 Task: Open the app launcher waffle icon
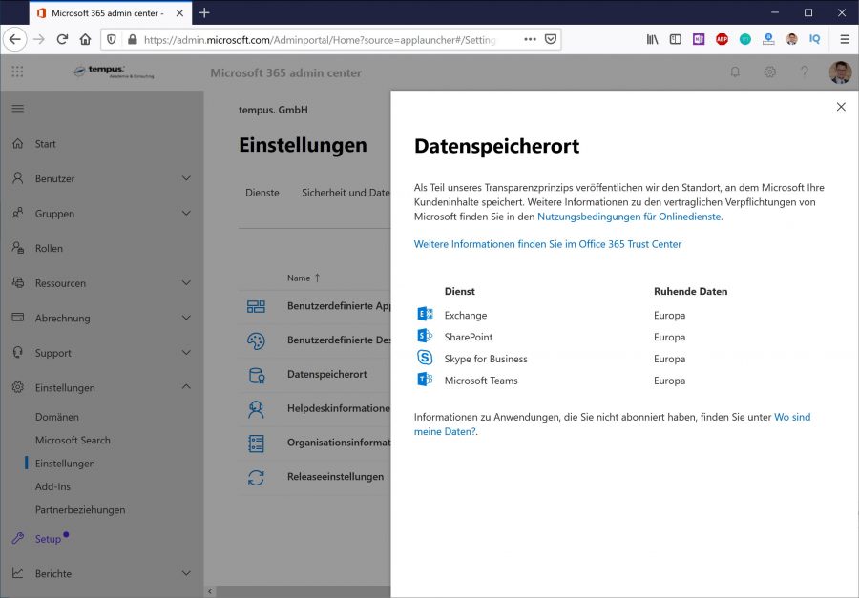pos(17,72)
